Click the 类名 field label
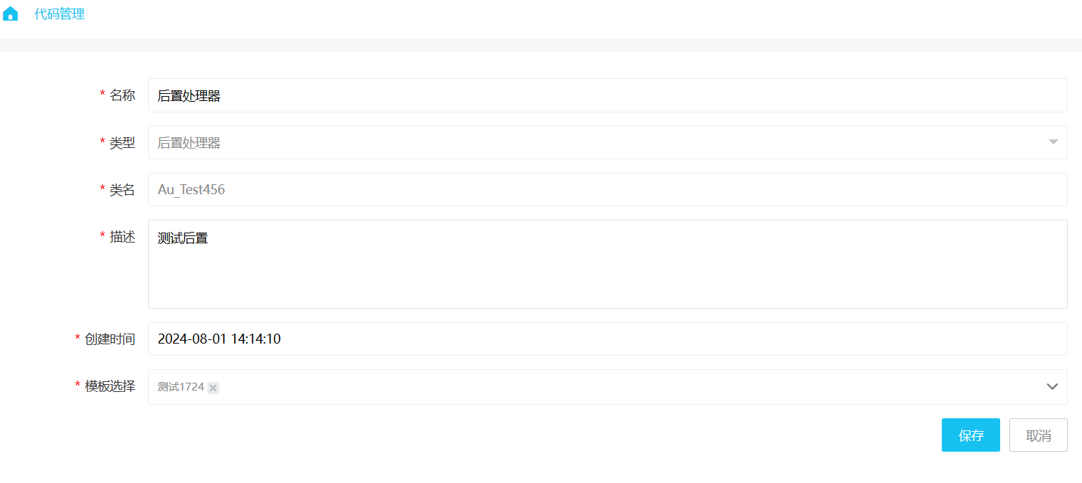Screen dimensions: 1082x483 (x=122, y=190)
